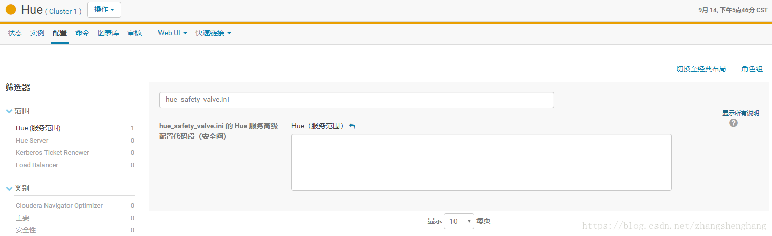
Task: Collapse the 范围 filter section chevron
Action: (x=9, y=111)
